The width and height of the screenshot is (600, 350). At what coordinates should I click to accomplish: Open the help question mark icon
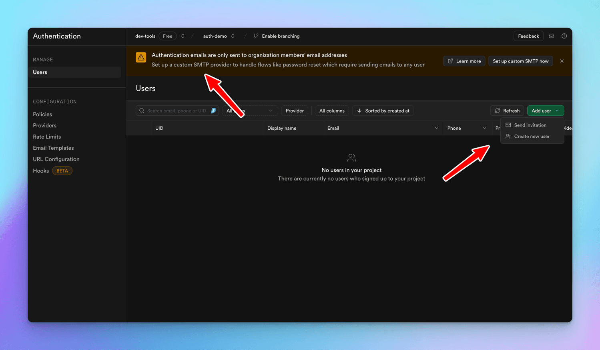point(564,36)
